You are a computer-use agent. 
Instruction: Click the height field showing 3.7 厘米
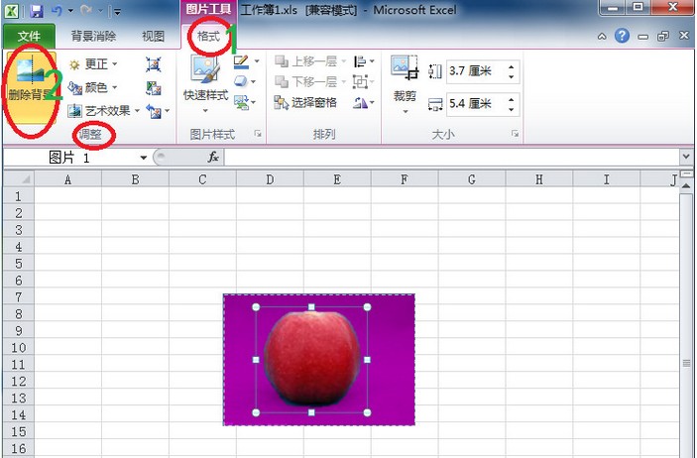click(x=475, y=71)
